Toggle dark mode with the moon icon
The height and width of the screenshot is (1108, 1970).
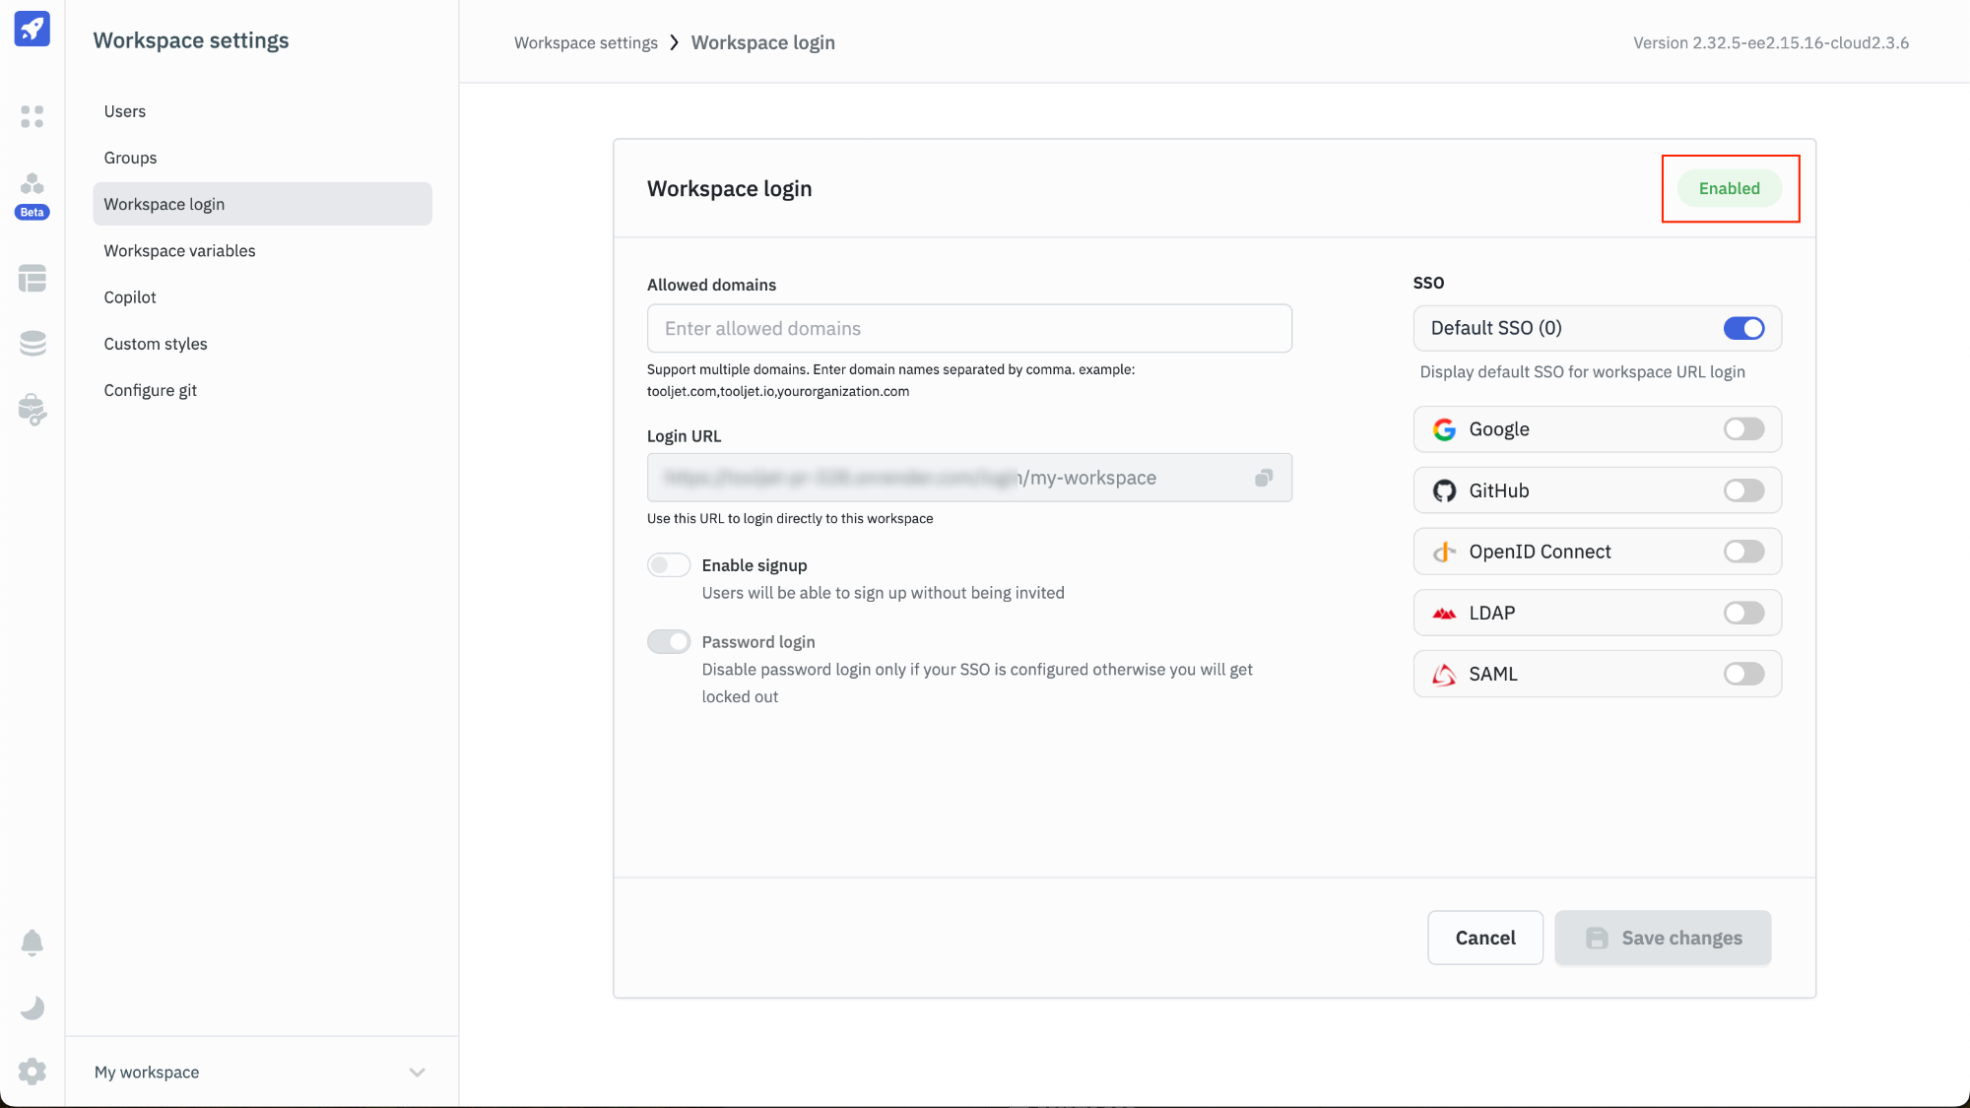click(32, 1008)
